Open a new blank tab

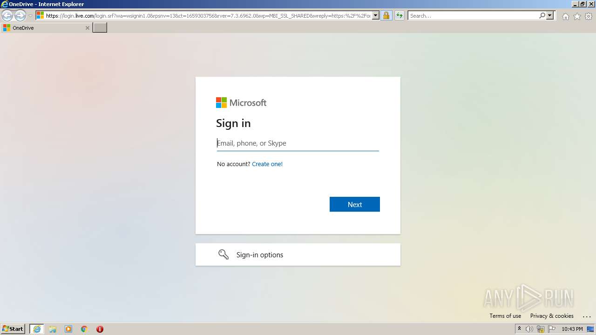pos(100,28)
